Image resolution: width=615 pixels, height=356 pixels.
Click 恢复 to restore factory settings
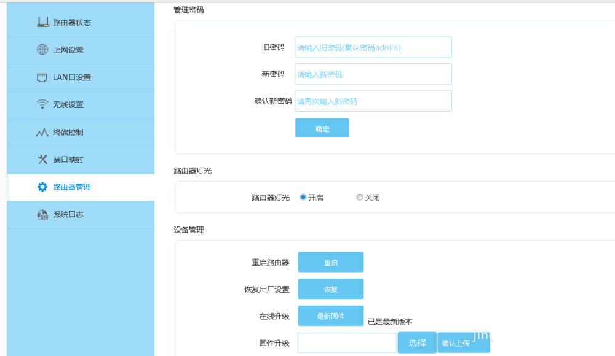[x=330, y=288]
